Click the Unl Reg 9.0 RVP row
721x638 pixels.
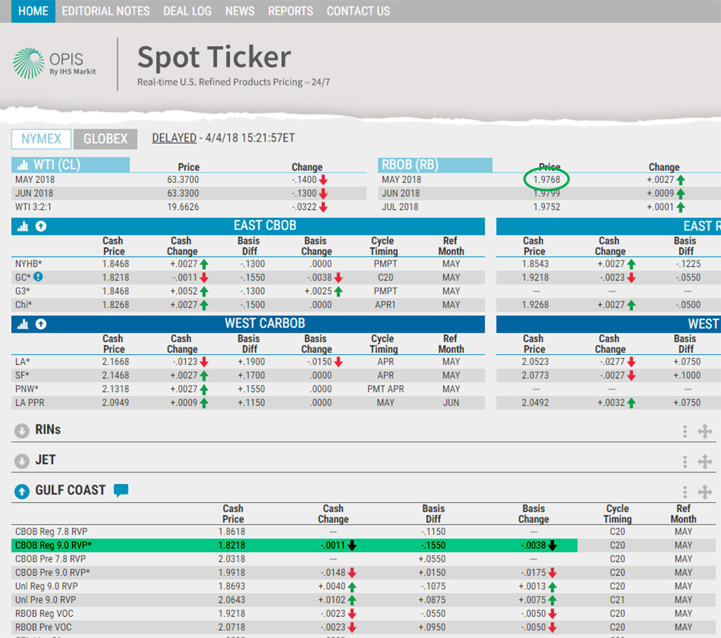[363, 586]
